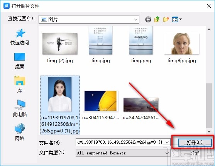Viewport: 215px width, 166px height.
Task: Click file name label timg.png
Action: coord(141,61)
